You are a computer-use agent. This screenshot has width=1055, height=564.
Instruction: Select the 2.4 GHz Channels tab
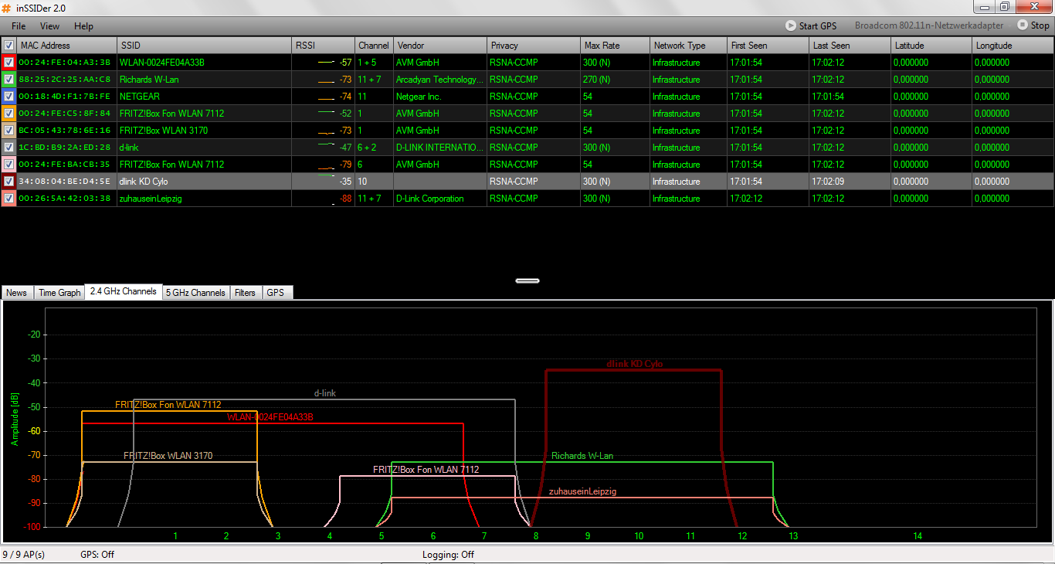click(124, 291)
